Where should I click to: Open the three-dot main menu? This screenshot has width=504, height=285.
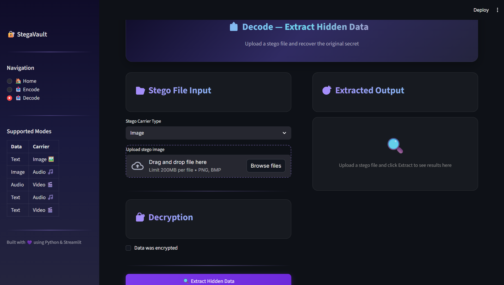click(497, 10)
